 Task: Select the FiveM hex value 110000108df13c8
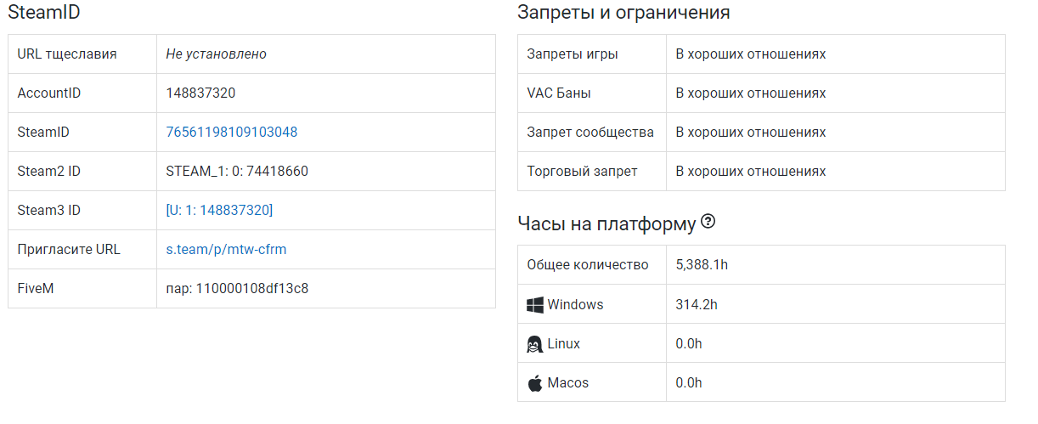click(x=252, y=289)
